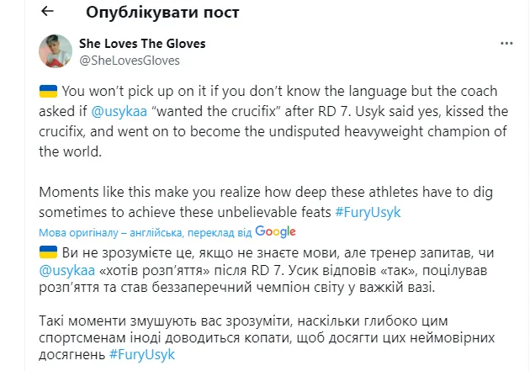The width and height of the screenshot is (530, 371).
Task: Click the back arrow icon
Action: (47, 12)
